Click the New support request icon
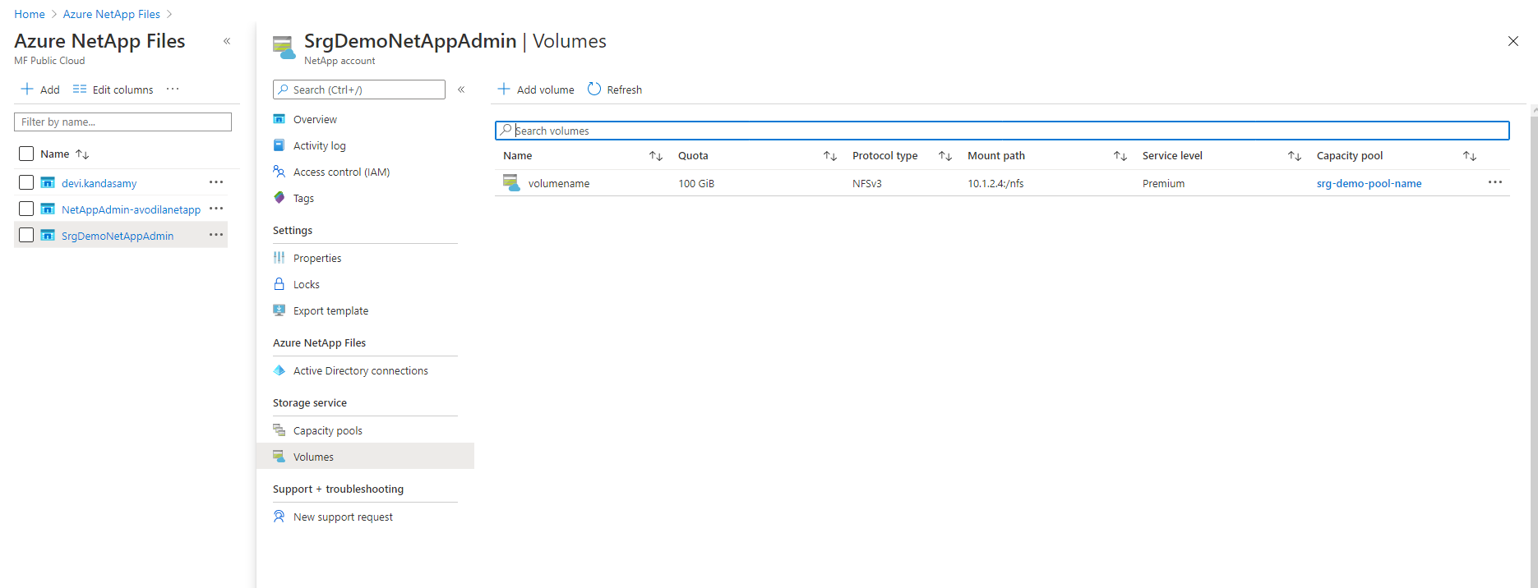 (x=279, y=517)
